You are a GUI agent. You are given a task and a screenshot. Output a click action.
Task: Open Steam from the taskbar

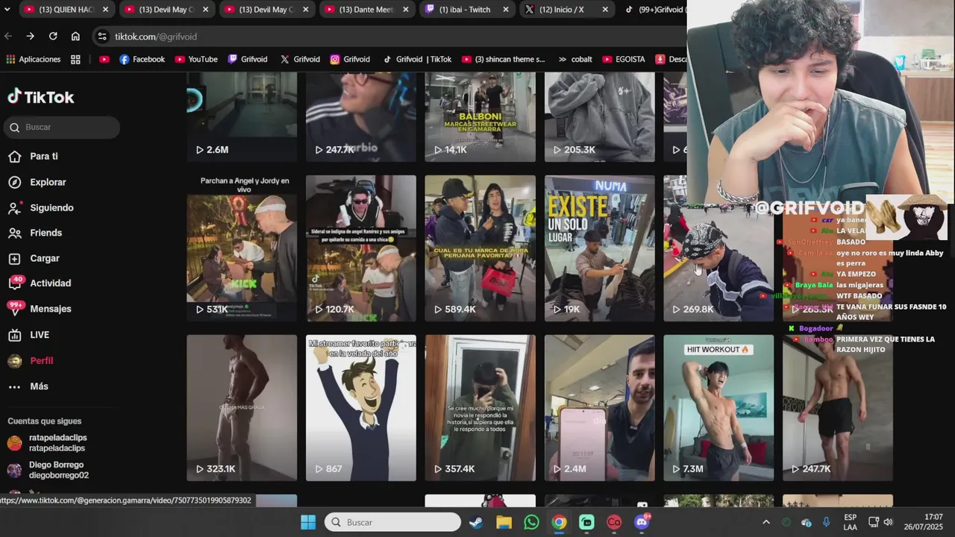(476, 522)
